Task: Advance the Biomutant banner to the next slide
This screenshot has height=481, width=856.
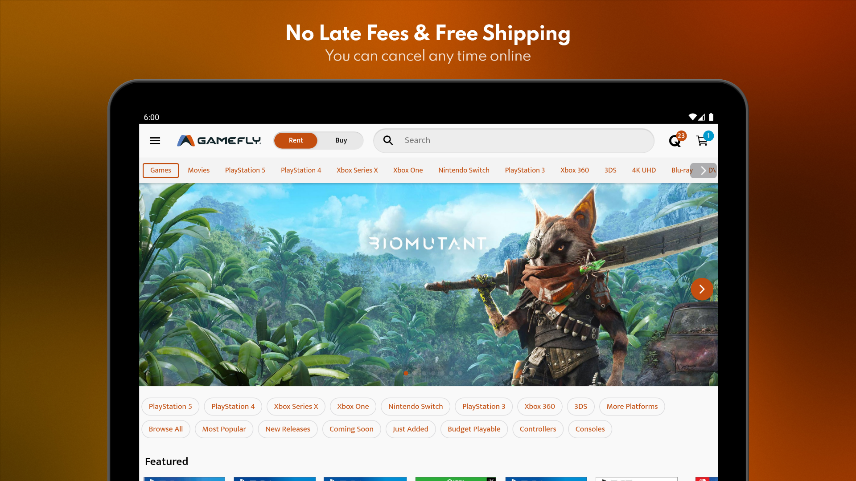Action: click(702, 289)
